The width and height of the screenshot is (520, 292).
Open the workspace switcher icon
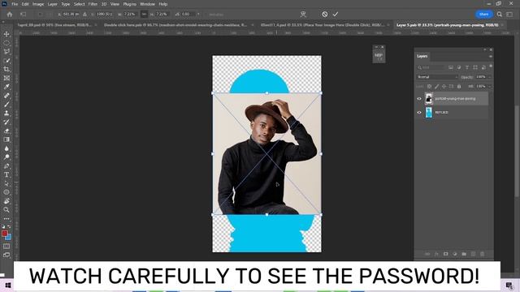pos(509,15)
